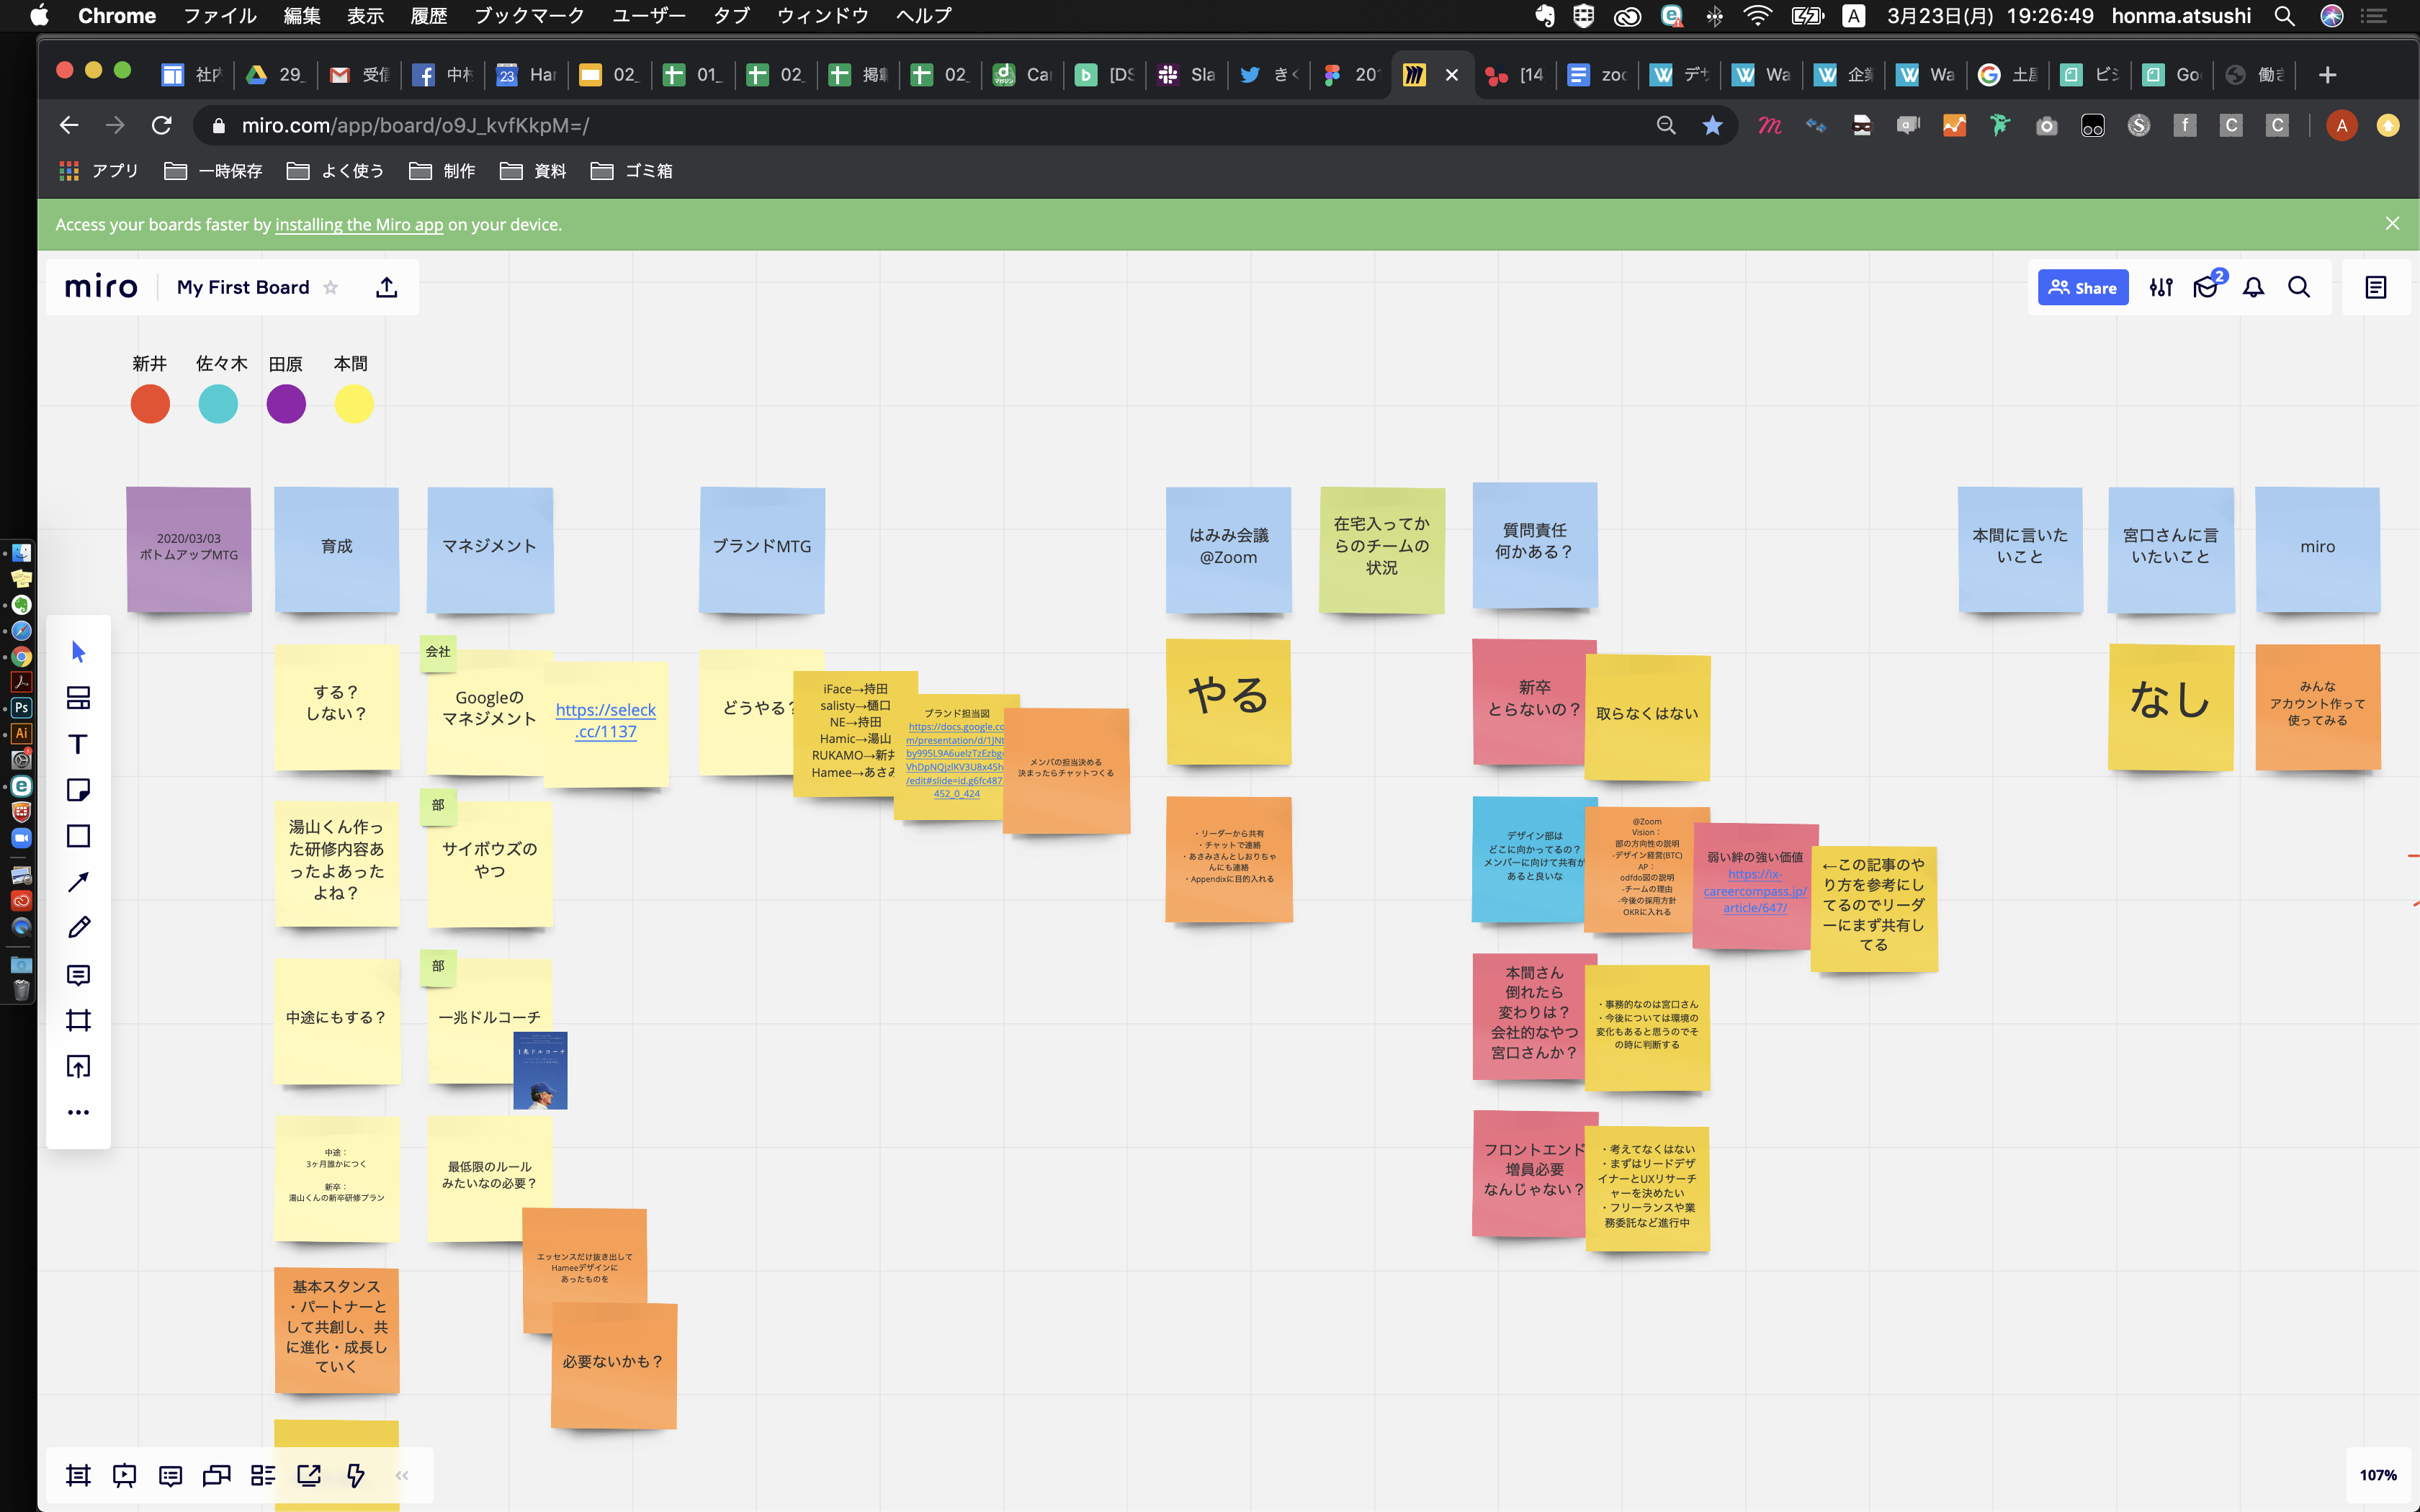Click the 107% zoom level indicator
The image size is (2420, 1512).
(2378, 1475)
